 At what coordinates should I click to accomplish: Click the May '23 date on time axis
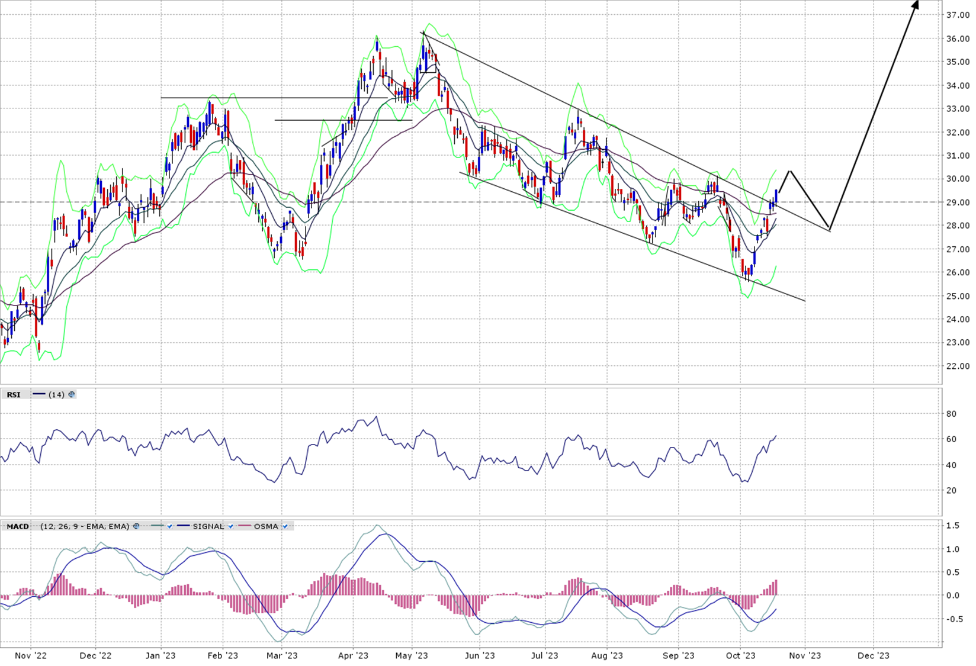coord(412,655)
